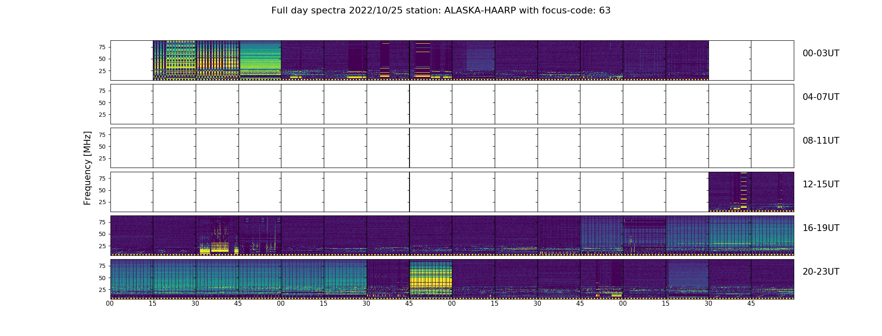Select the "Frequency [MHz]" y-axis label
The image size is (882, 336).
pos(87,168)
